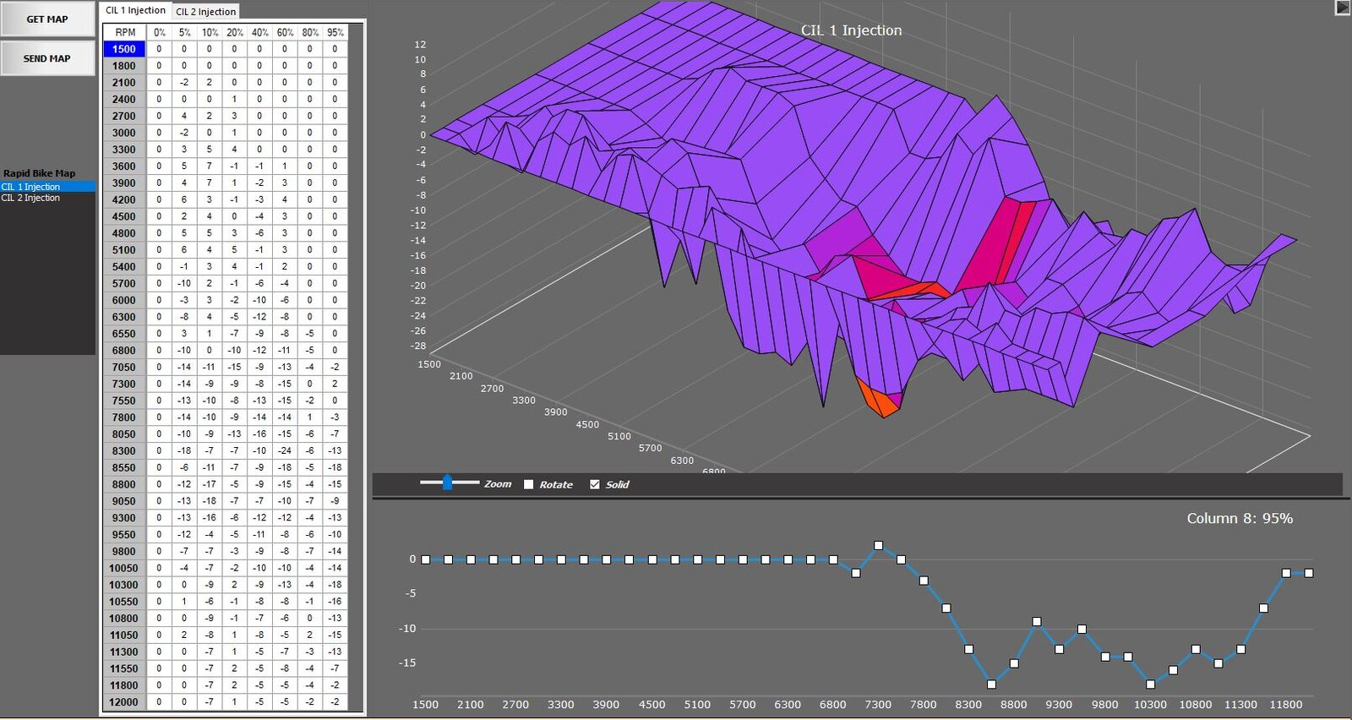This screenshot has width=1352, height=720.
Task: Click the 40% column header
Action: (259, 32)
